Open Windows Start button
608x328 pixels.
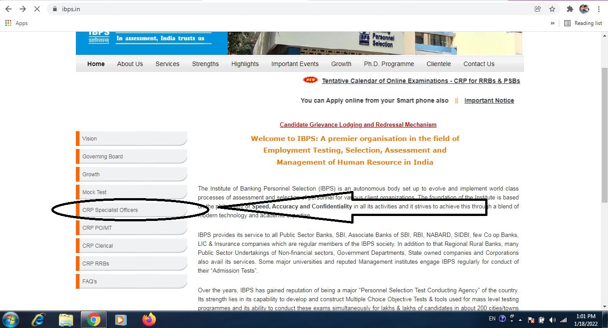(x=10, y=320)
